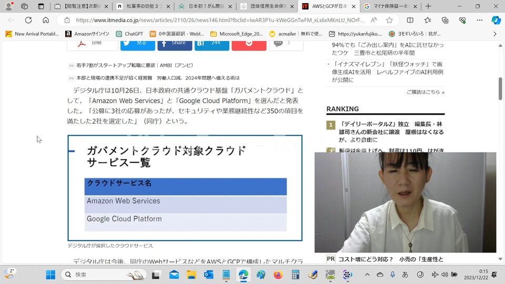
Task: Open browser essentials heart icon
Action: coord(462,20)
